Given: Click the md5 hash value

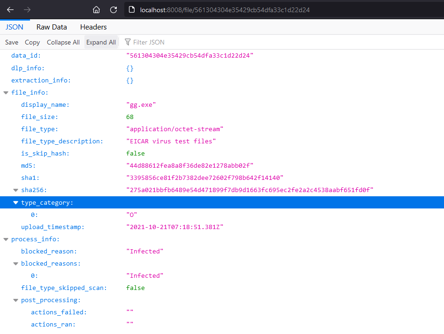Looking at the screenshot, I should [190, 166].
